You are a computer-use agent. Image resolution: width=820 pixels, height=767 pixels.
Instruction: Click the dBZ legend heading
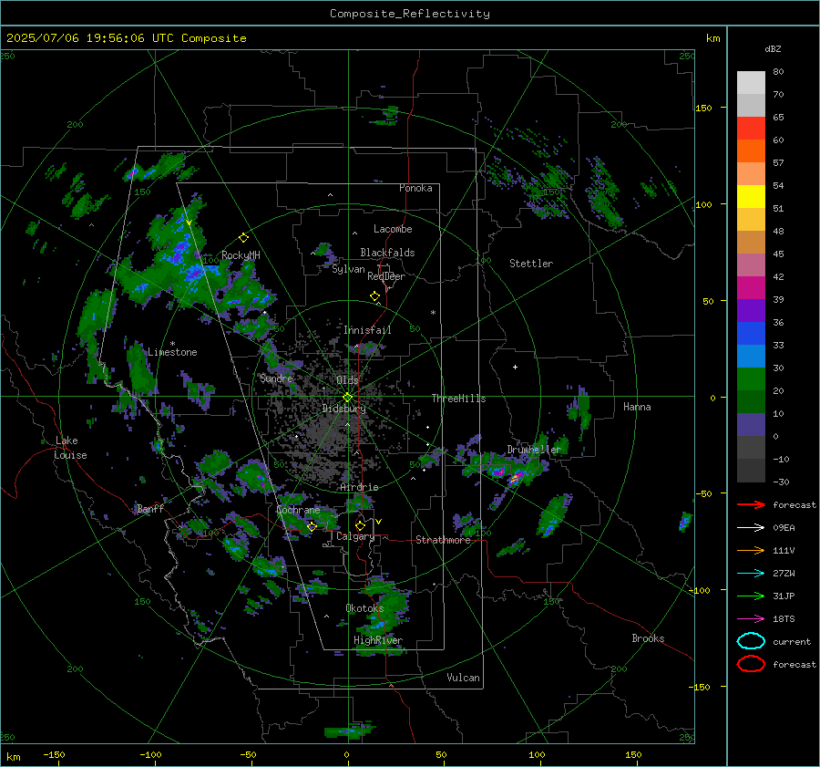773,49
